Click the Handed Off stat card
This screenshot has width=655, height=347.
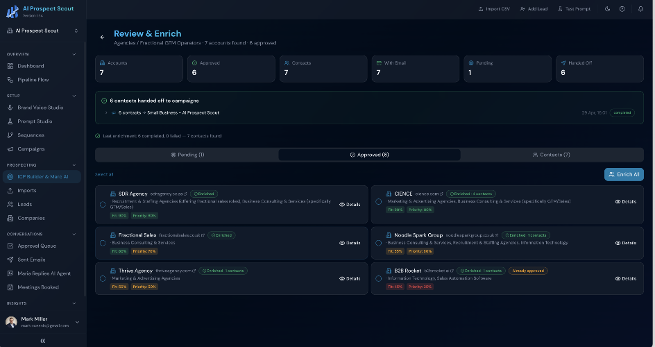599,69
